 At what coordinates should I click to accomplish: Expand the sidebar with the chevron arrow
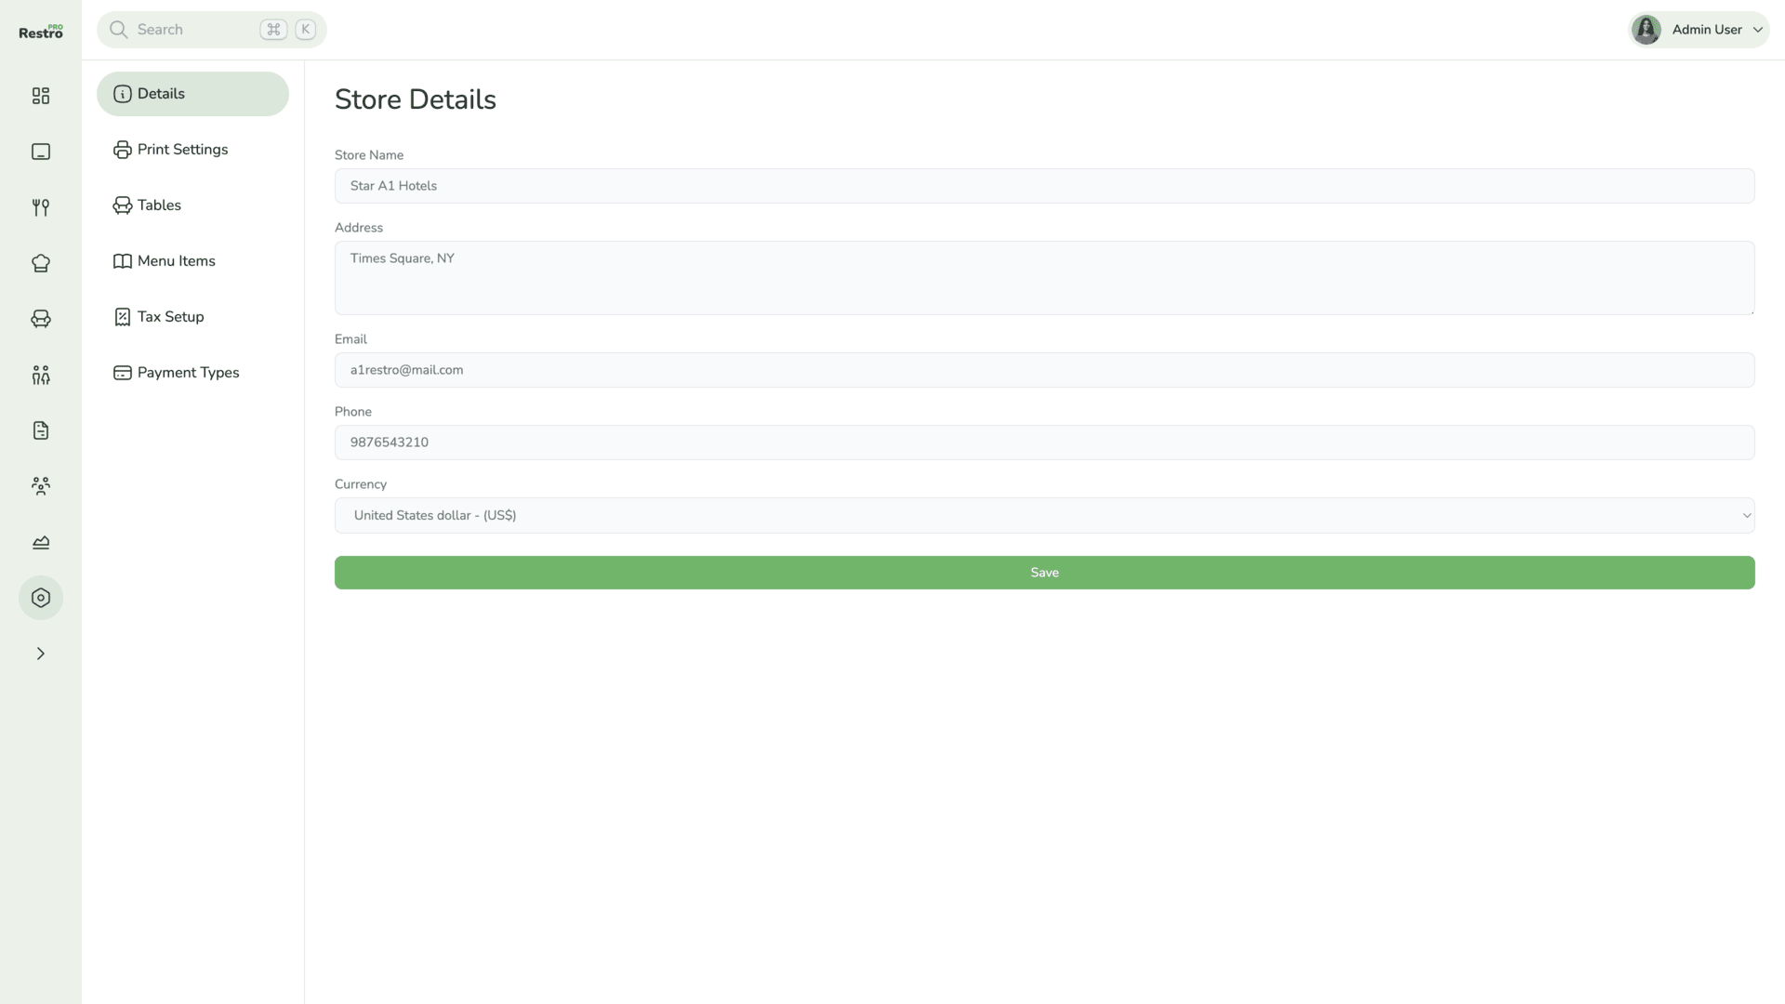click(x=41, y=654)
